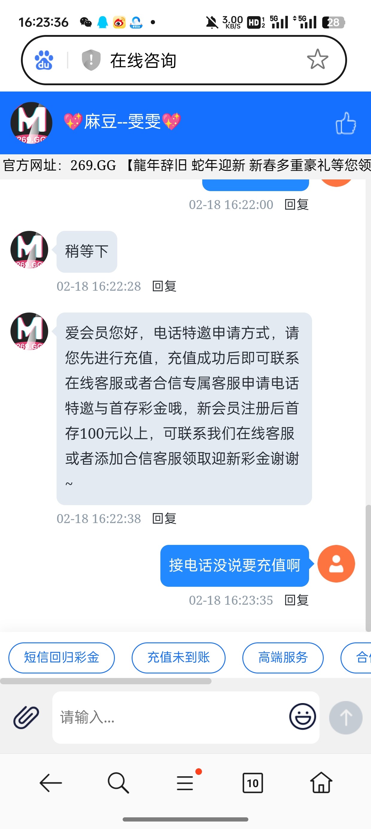
Task: Tap the send arrow button
Action: 346,717
